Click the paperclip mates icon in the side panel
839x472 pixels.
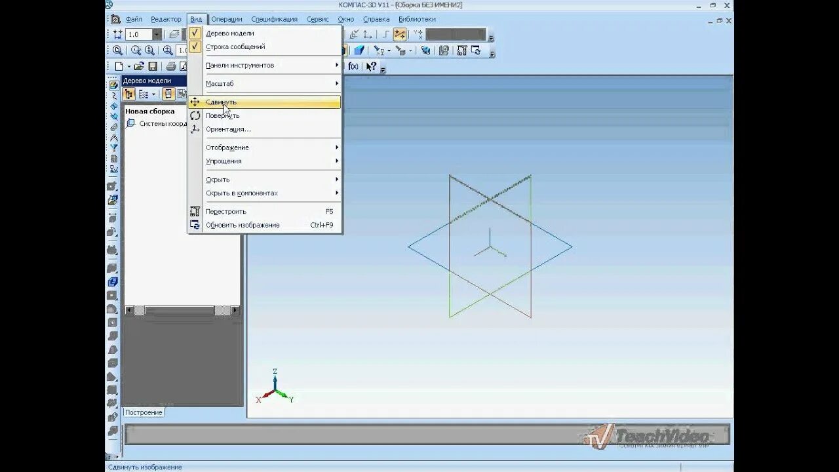coord(114,127)
